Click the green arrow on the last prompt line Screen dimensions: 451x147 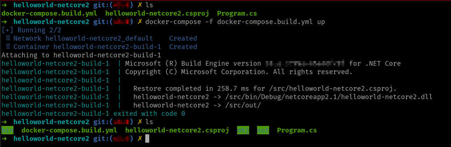click(4, 139)
